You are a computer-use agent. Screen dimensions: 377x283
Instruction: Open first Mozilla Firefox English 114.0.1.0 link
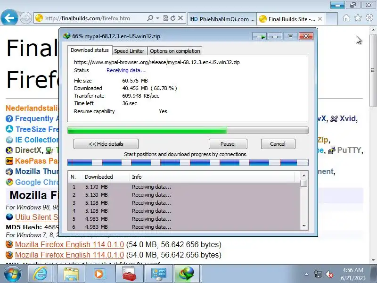coord(69,244)
